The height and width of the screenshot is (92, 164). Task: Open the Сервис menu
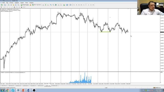pyautogui.click(x=22, y=3)
